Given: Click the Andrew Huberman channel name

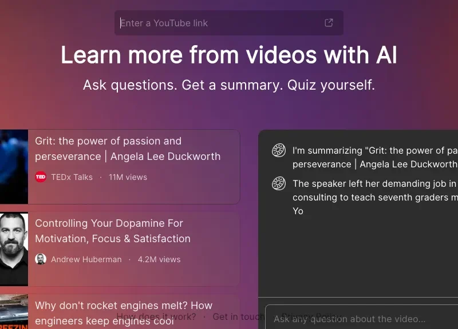Looking at the screenshot, I should (86, 259).
